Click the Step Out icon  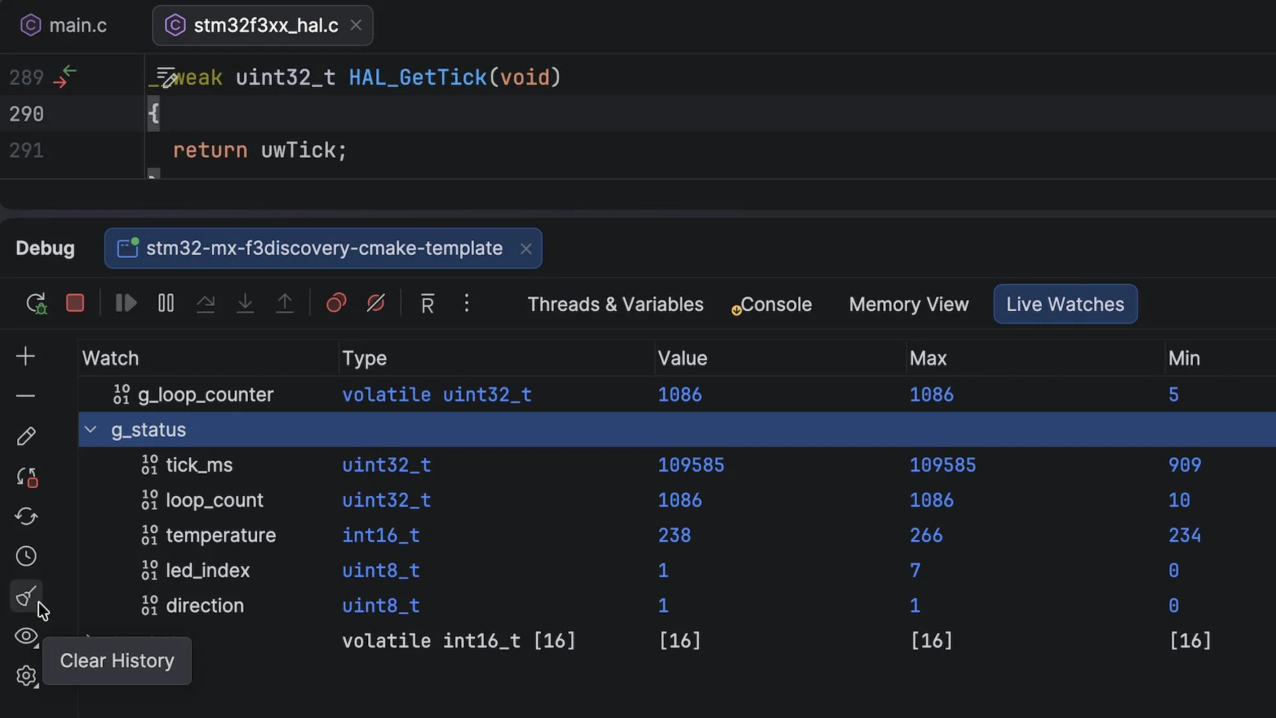pos(284,303)
